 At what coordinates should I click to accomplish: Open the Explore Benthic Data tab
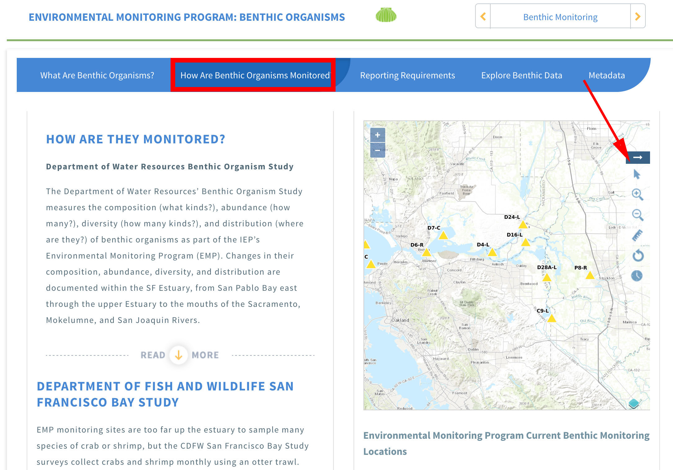[522, 75]
